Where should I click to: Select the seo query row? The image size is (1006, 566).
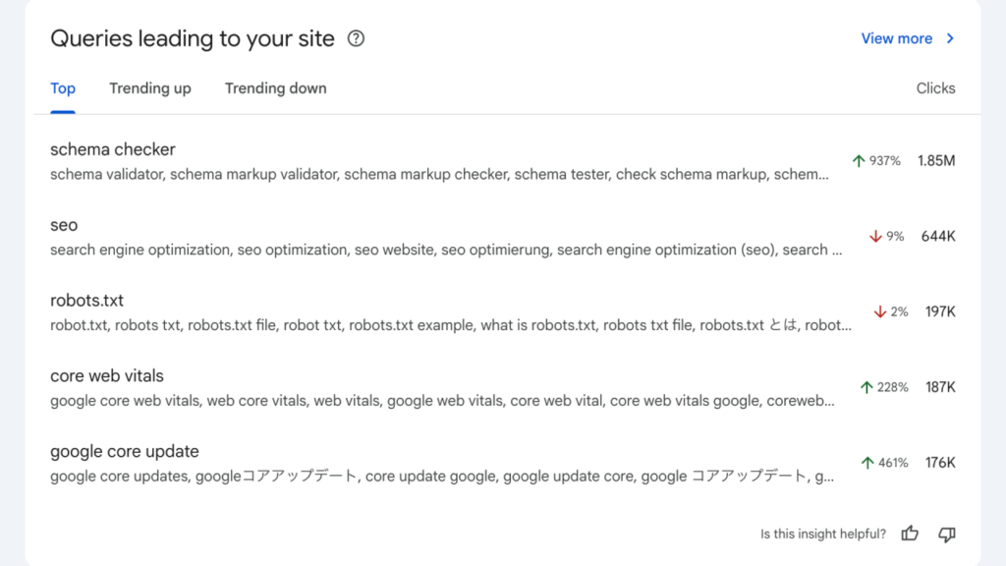coord(442,236)
